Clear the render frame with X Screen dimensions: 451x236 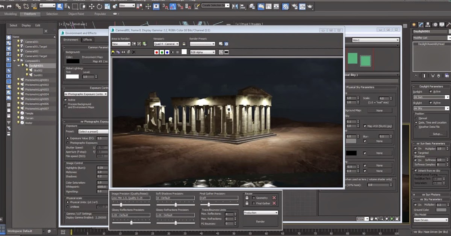[x=133, y=52]
